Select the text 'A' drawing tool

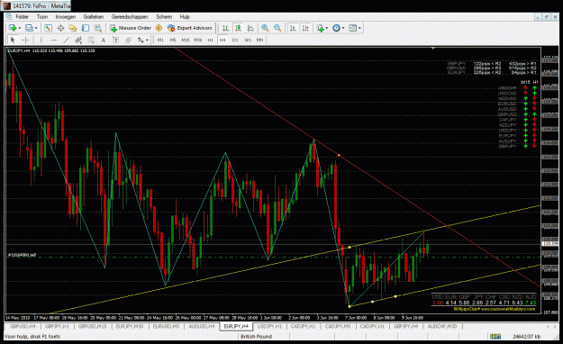pos(103,40)
